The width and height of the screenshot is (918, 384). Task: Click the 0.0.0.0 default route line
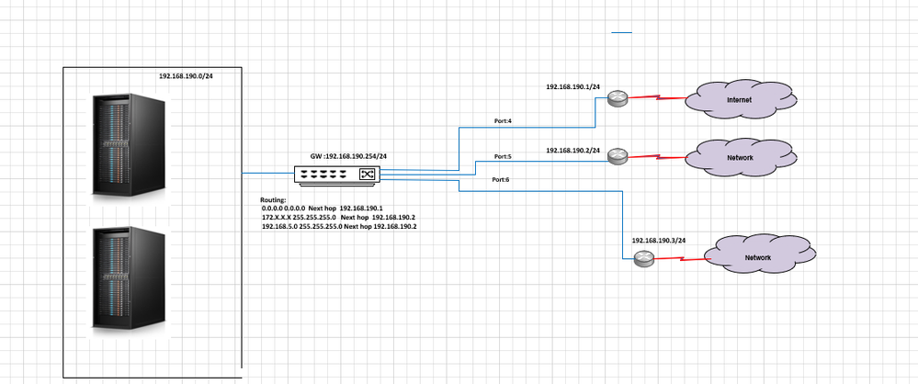[x=322, y=209]
